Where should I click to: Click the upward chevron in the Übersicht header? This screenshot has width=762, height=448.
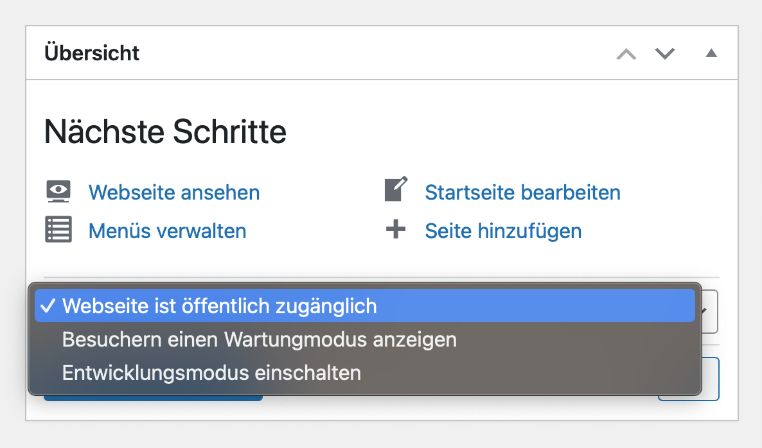click(626, 54)
